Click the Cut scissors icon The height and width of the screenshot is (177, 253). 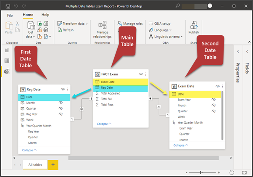[17, 24]
